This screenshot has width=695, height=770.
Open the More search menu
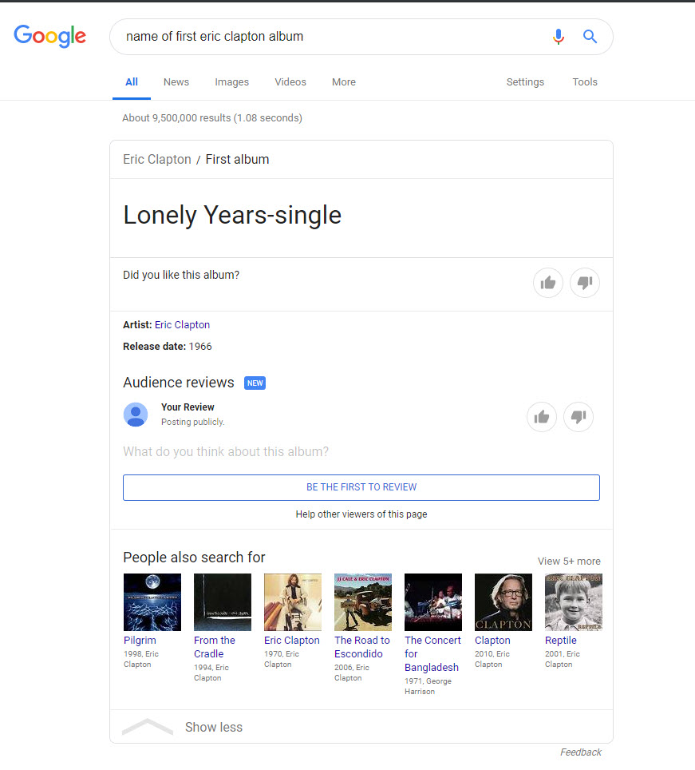click(x=344, y=82)
